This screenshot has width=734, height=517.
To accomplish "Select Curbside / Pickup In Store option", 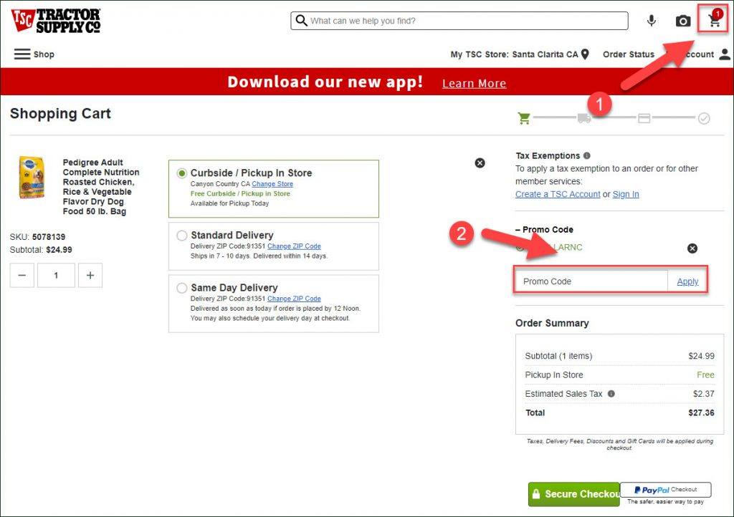I will pyautogui.click(x=182, y=173).
